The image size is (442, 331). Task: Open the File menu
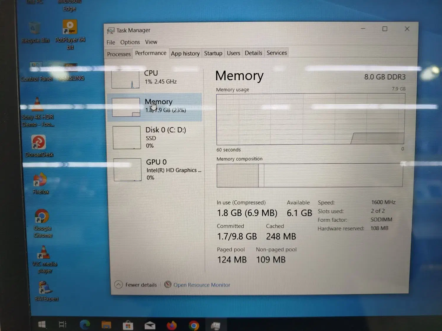[x=111, y=42]
